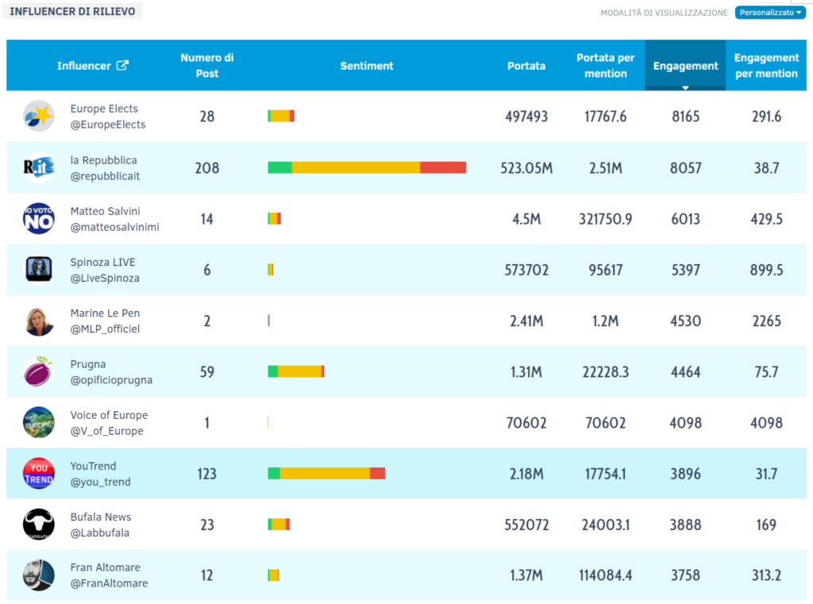Select Portata per mention value 114084.4
This screenshot has height=604, width=813.
click(x=606, y=575)
